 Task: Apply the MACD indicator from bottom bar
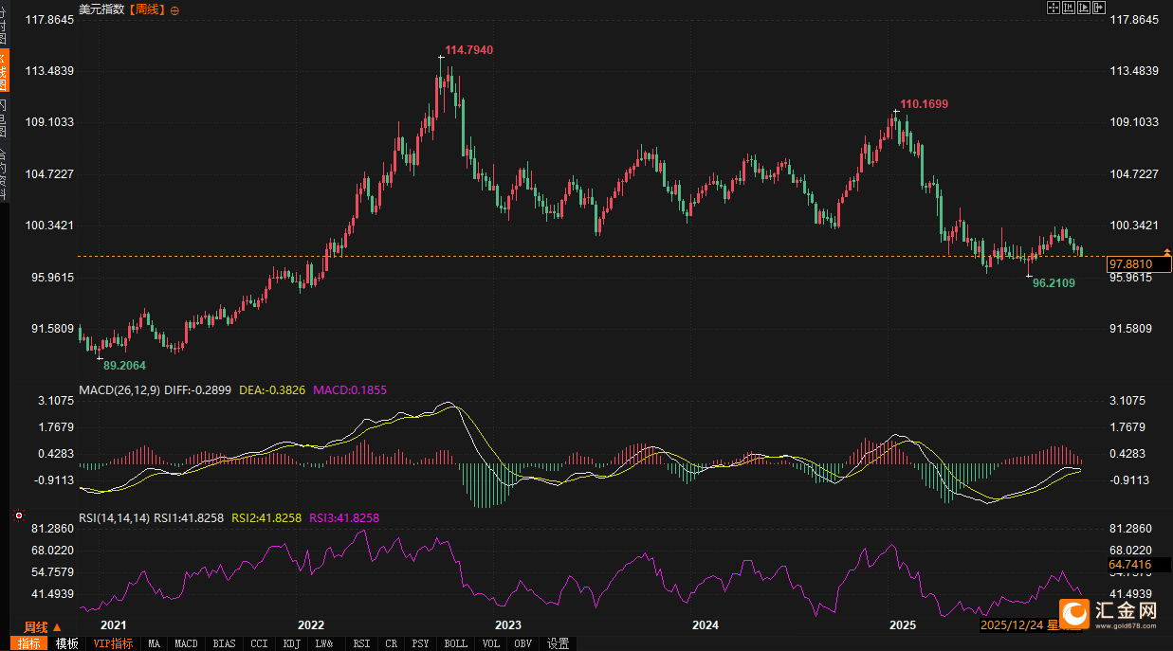(x=187, y=643)
